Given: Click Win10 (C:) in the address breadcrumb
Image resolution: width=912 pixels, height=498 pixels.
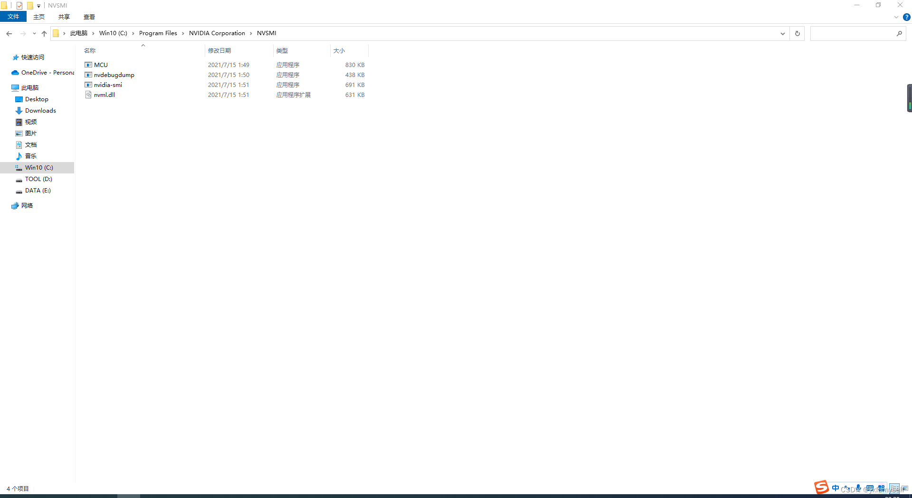Looking at the screenshot, I should [x=113, y=33].
